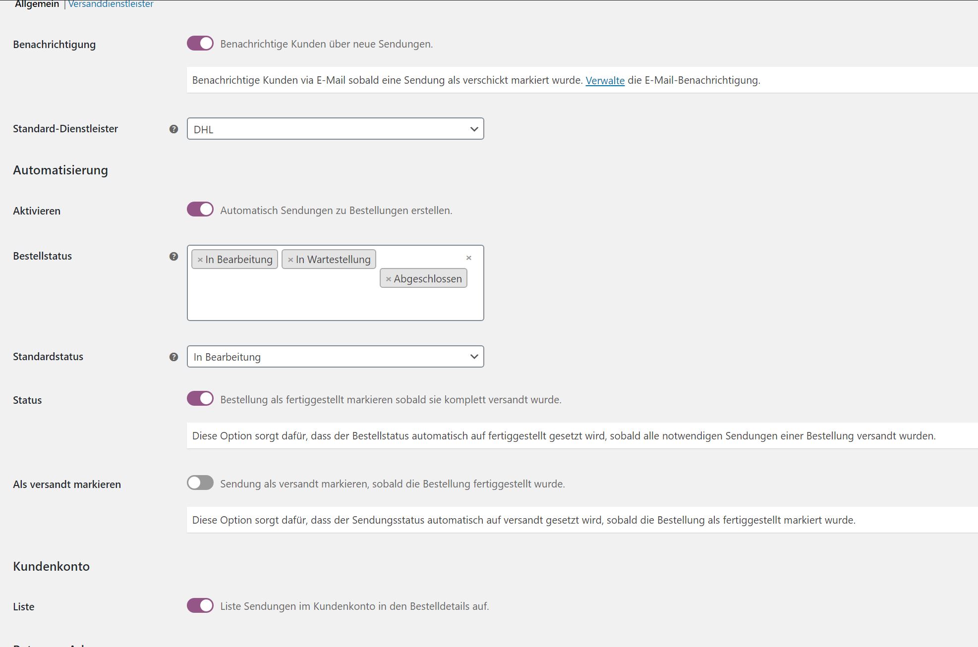Enable 'Als versandt markieren' toggle

tap(200, 483)
